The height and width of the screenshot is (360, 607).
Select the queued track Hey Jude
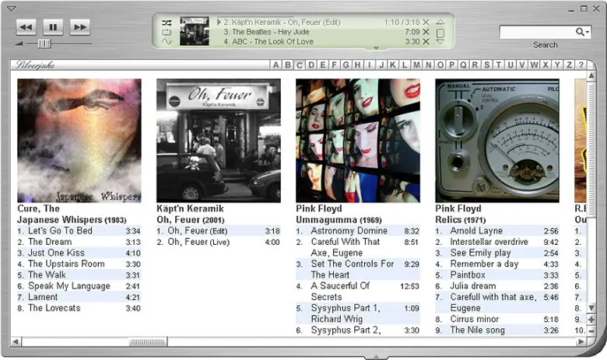pos(266,32)
